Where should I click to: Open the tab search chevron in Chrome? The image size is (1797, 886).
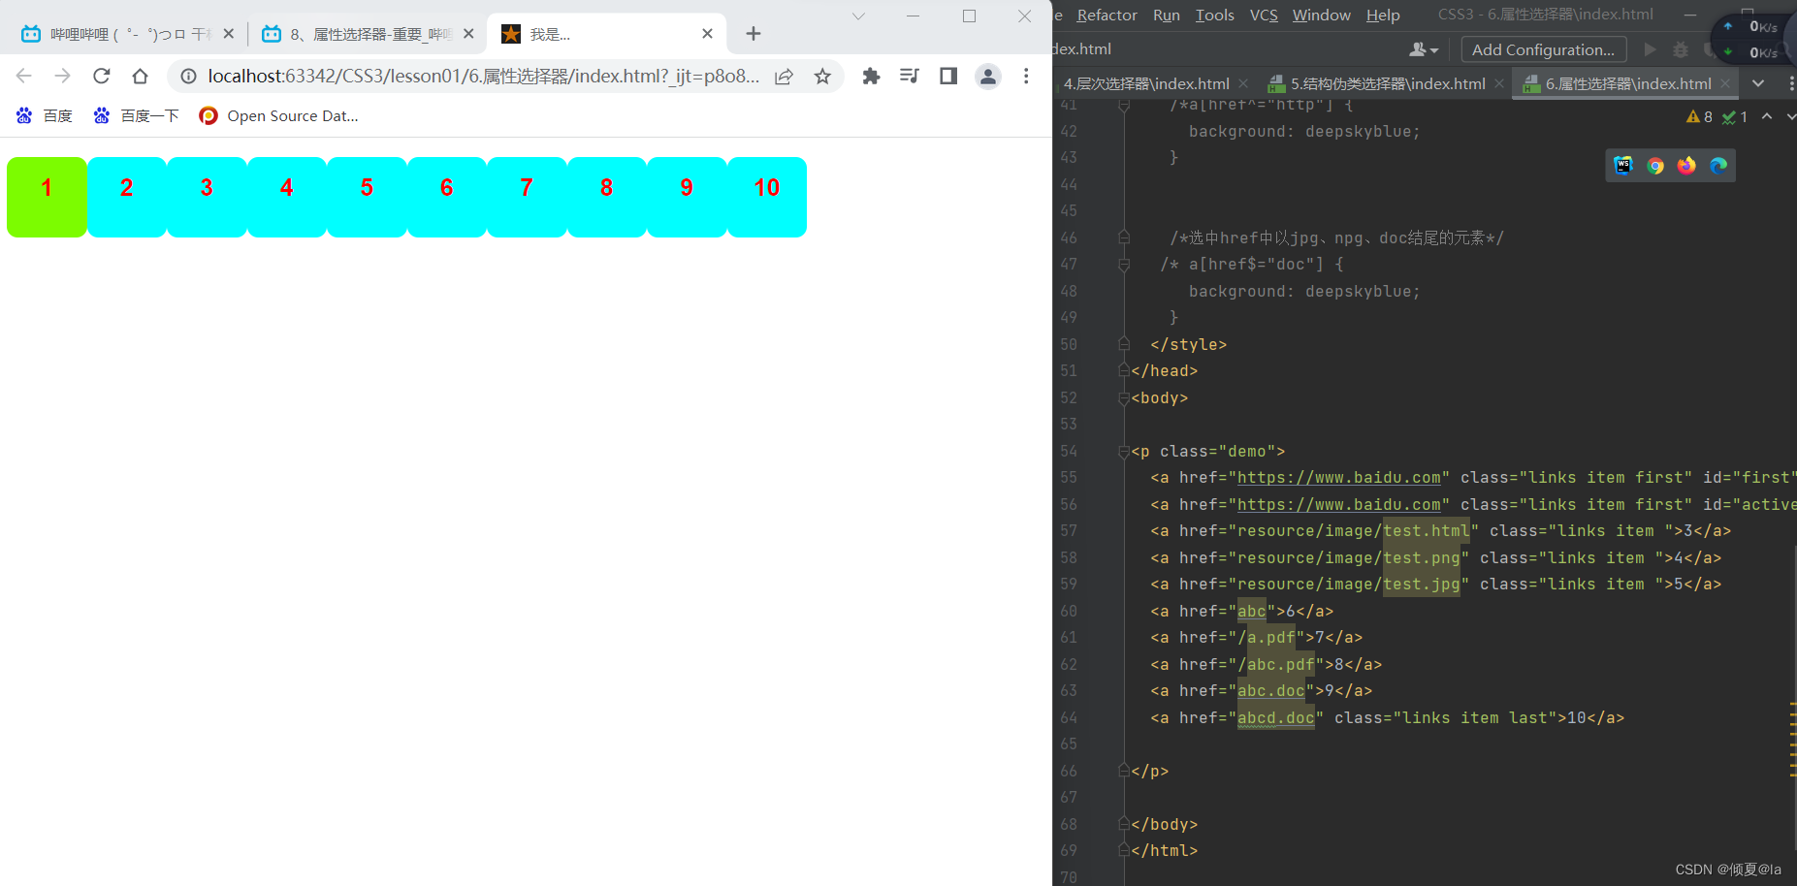(x=858, y=16)
